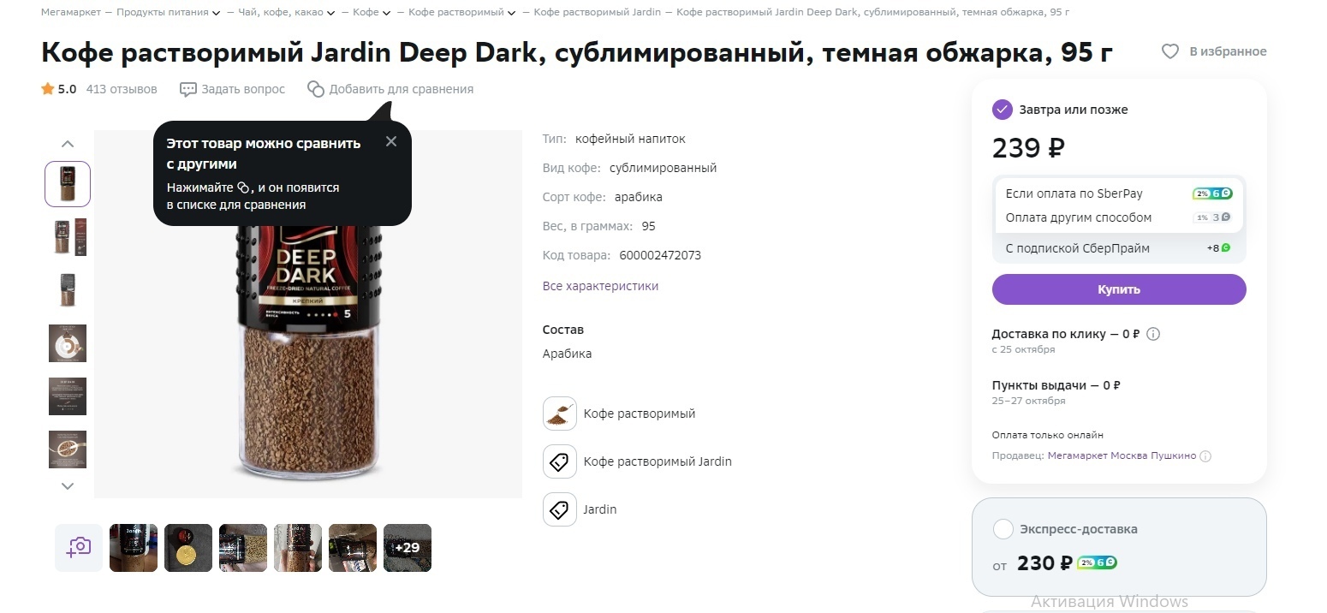Click the speech bubble Задать вопрос icon
This screenshot has height=613, width=1327.
(x=187, y=89)
